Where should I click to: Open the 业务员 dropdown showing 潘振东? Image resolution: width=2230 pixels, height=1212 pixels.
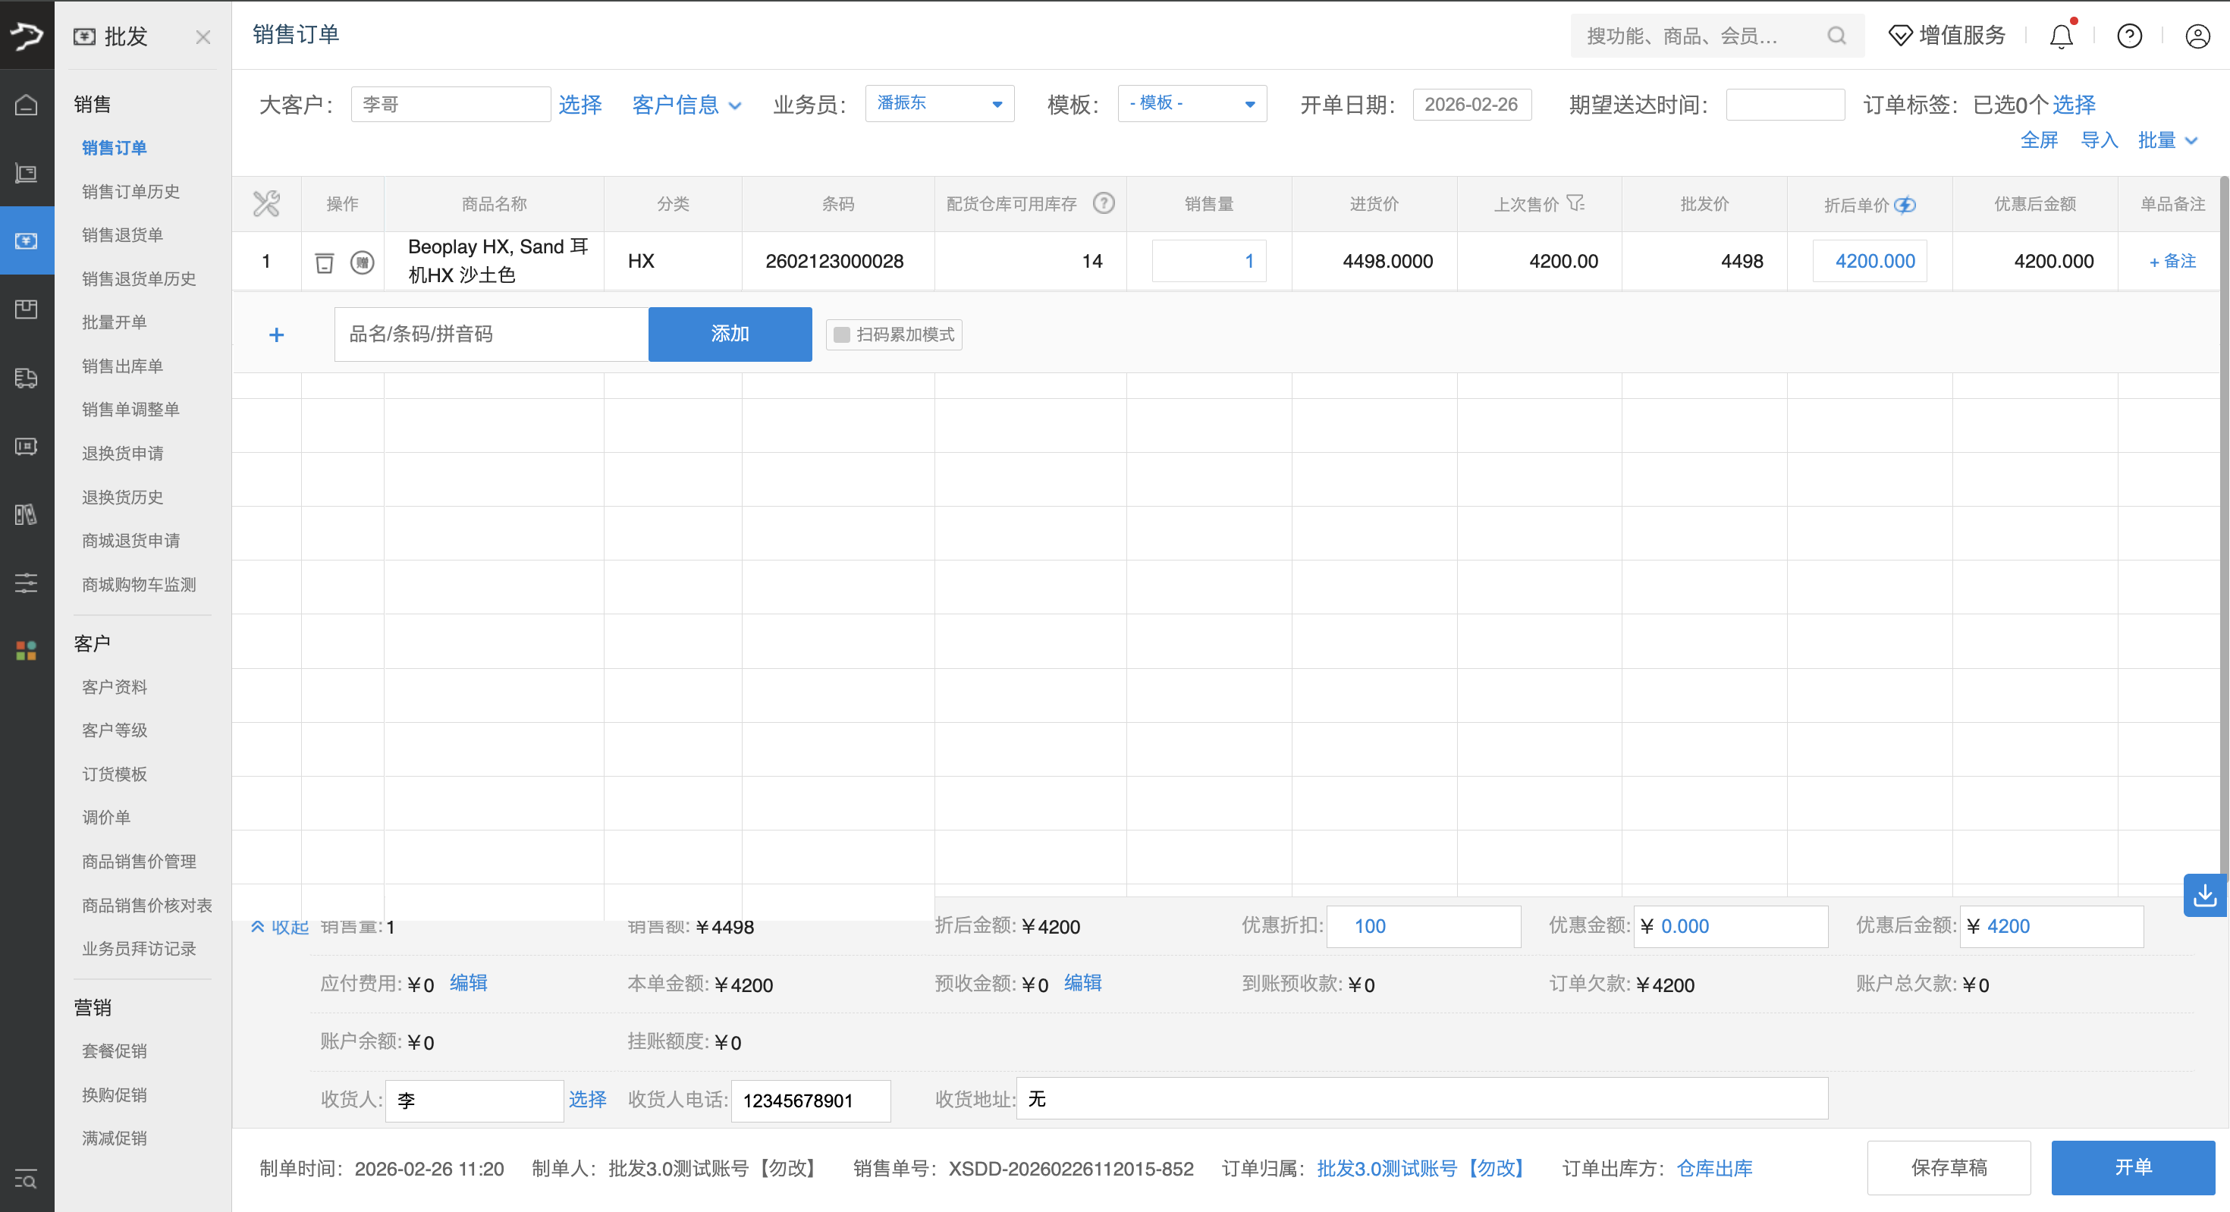(939, 103)
